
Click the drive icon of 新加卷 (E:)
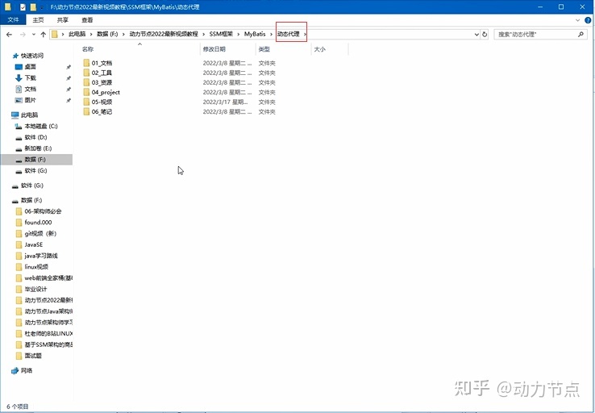tap(19, 148)
